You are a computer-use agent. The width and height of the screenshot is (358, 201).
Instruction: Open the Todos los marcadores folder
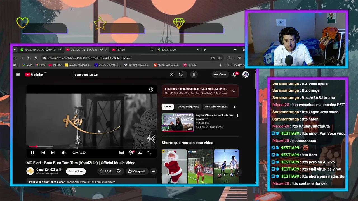click(x=236, y=65)
